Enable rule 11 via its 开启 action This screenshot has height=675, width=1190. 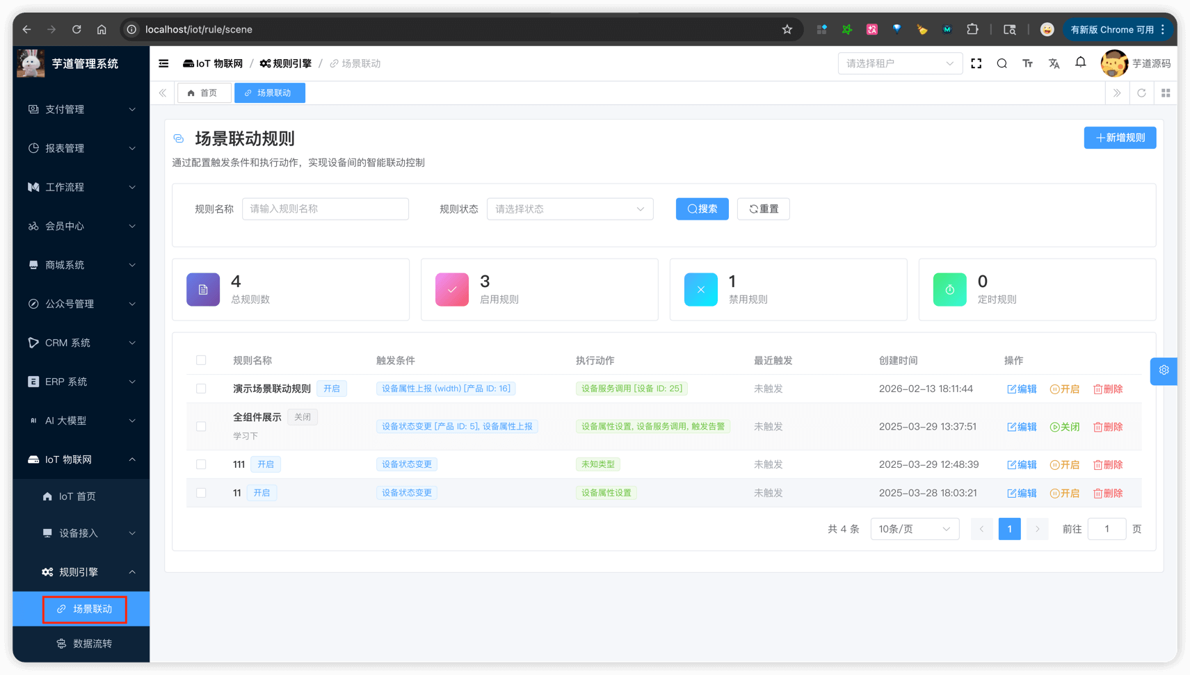coord(1064,493)
